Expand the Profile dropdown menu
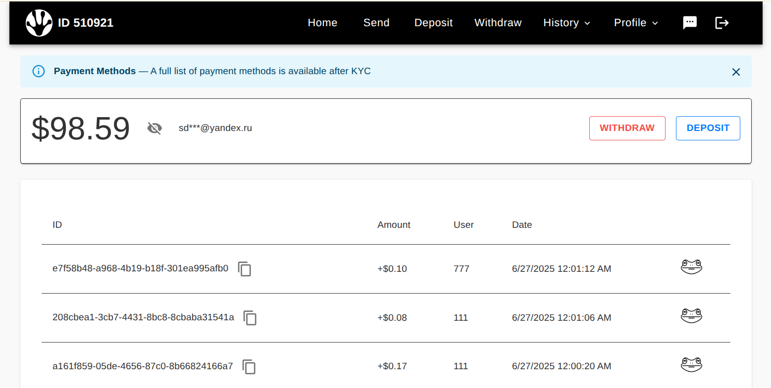This screenshot has width=771, height=388. coord(636,23)
